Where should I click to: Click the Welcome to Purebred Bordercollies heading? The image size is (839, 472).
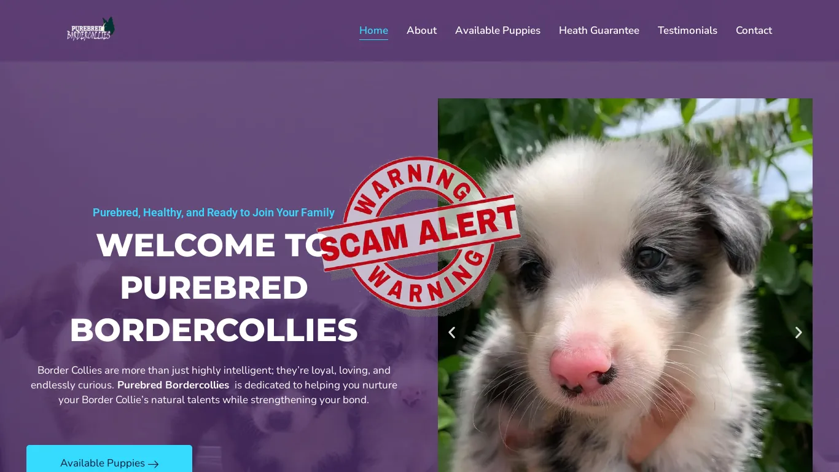point(214,287)
